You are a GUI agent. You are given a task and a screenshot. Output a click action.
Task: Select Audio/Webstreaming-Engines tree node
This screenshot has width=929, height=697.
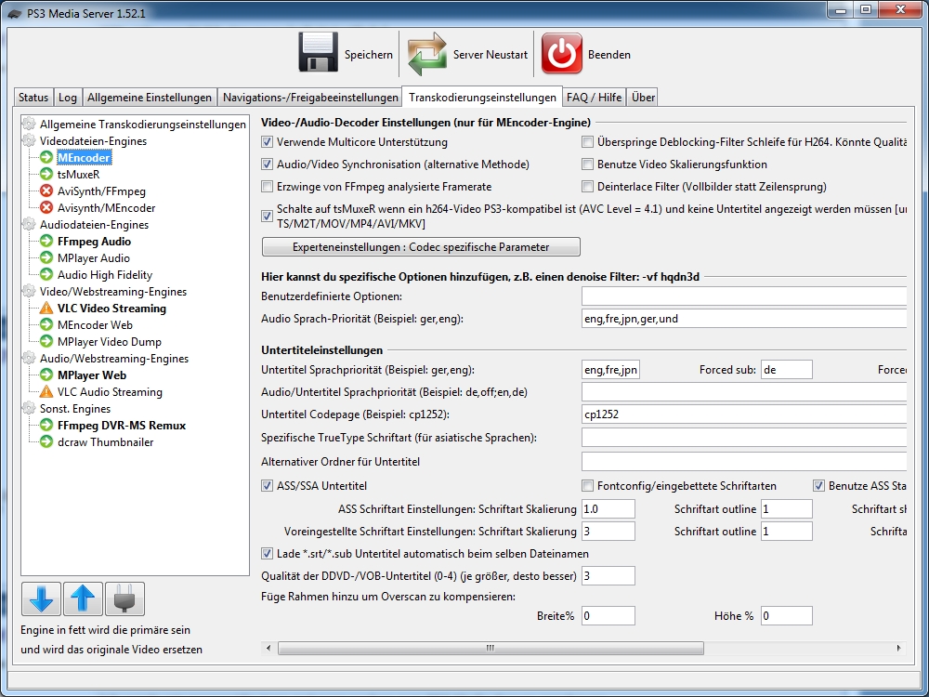click(x=114, y=359)
